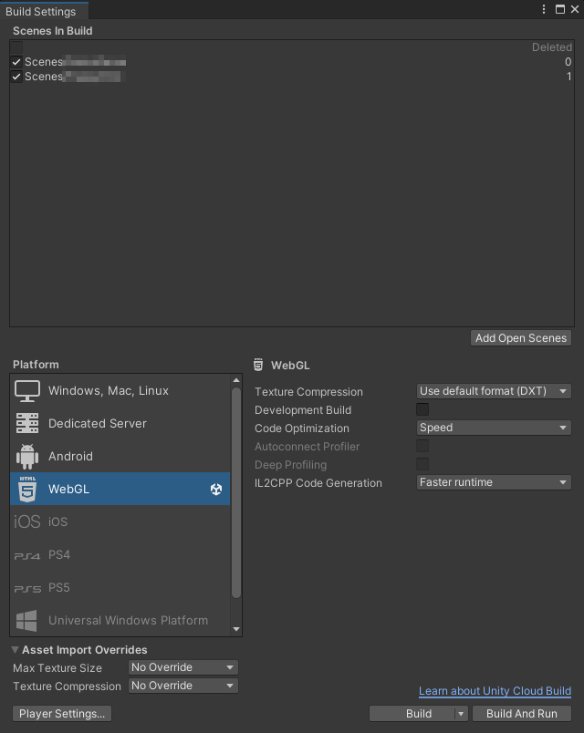Uncheck the second scene with index 1
This screenshot has height=733, width=584.
tap(16, 77)
